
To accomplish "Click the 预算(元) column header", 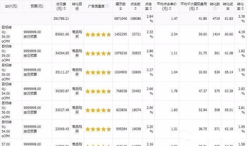I will pyautogui.click(x=37, y=6).
